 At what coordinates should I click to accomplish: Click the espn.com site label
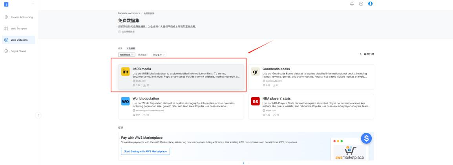click(270, 111)
